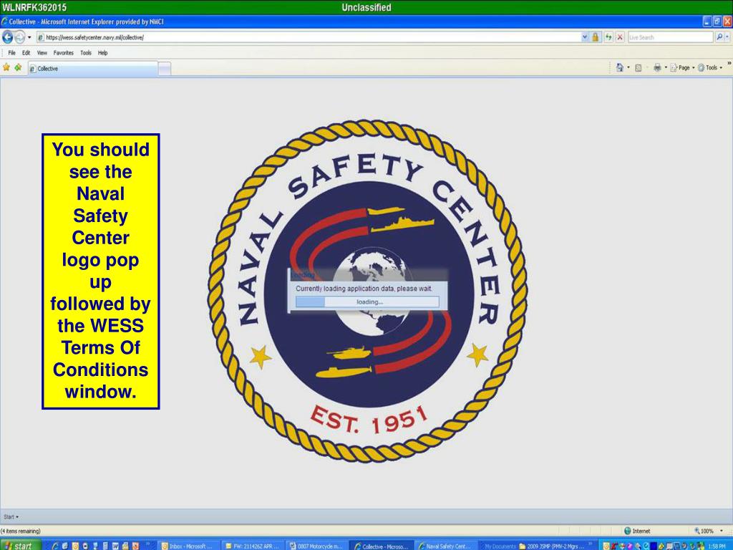
Task: Expand the Quick Launch overflow chevron
Action: pyautogui.click(x=148, y=544)
